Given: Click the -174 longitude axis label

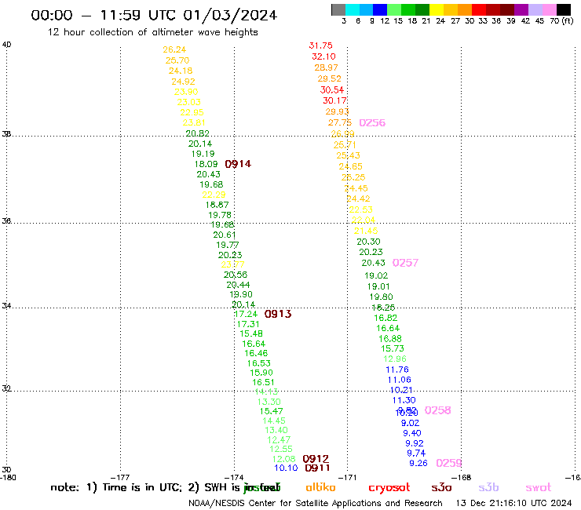Looking at the screenshot, I should point(234,478).
